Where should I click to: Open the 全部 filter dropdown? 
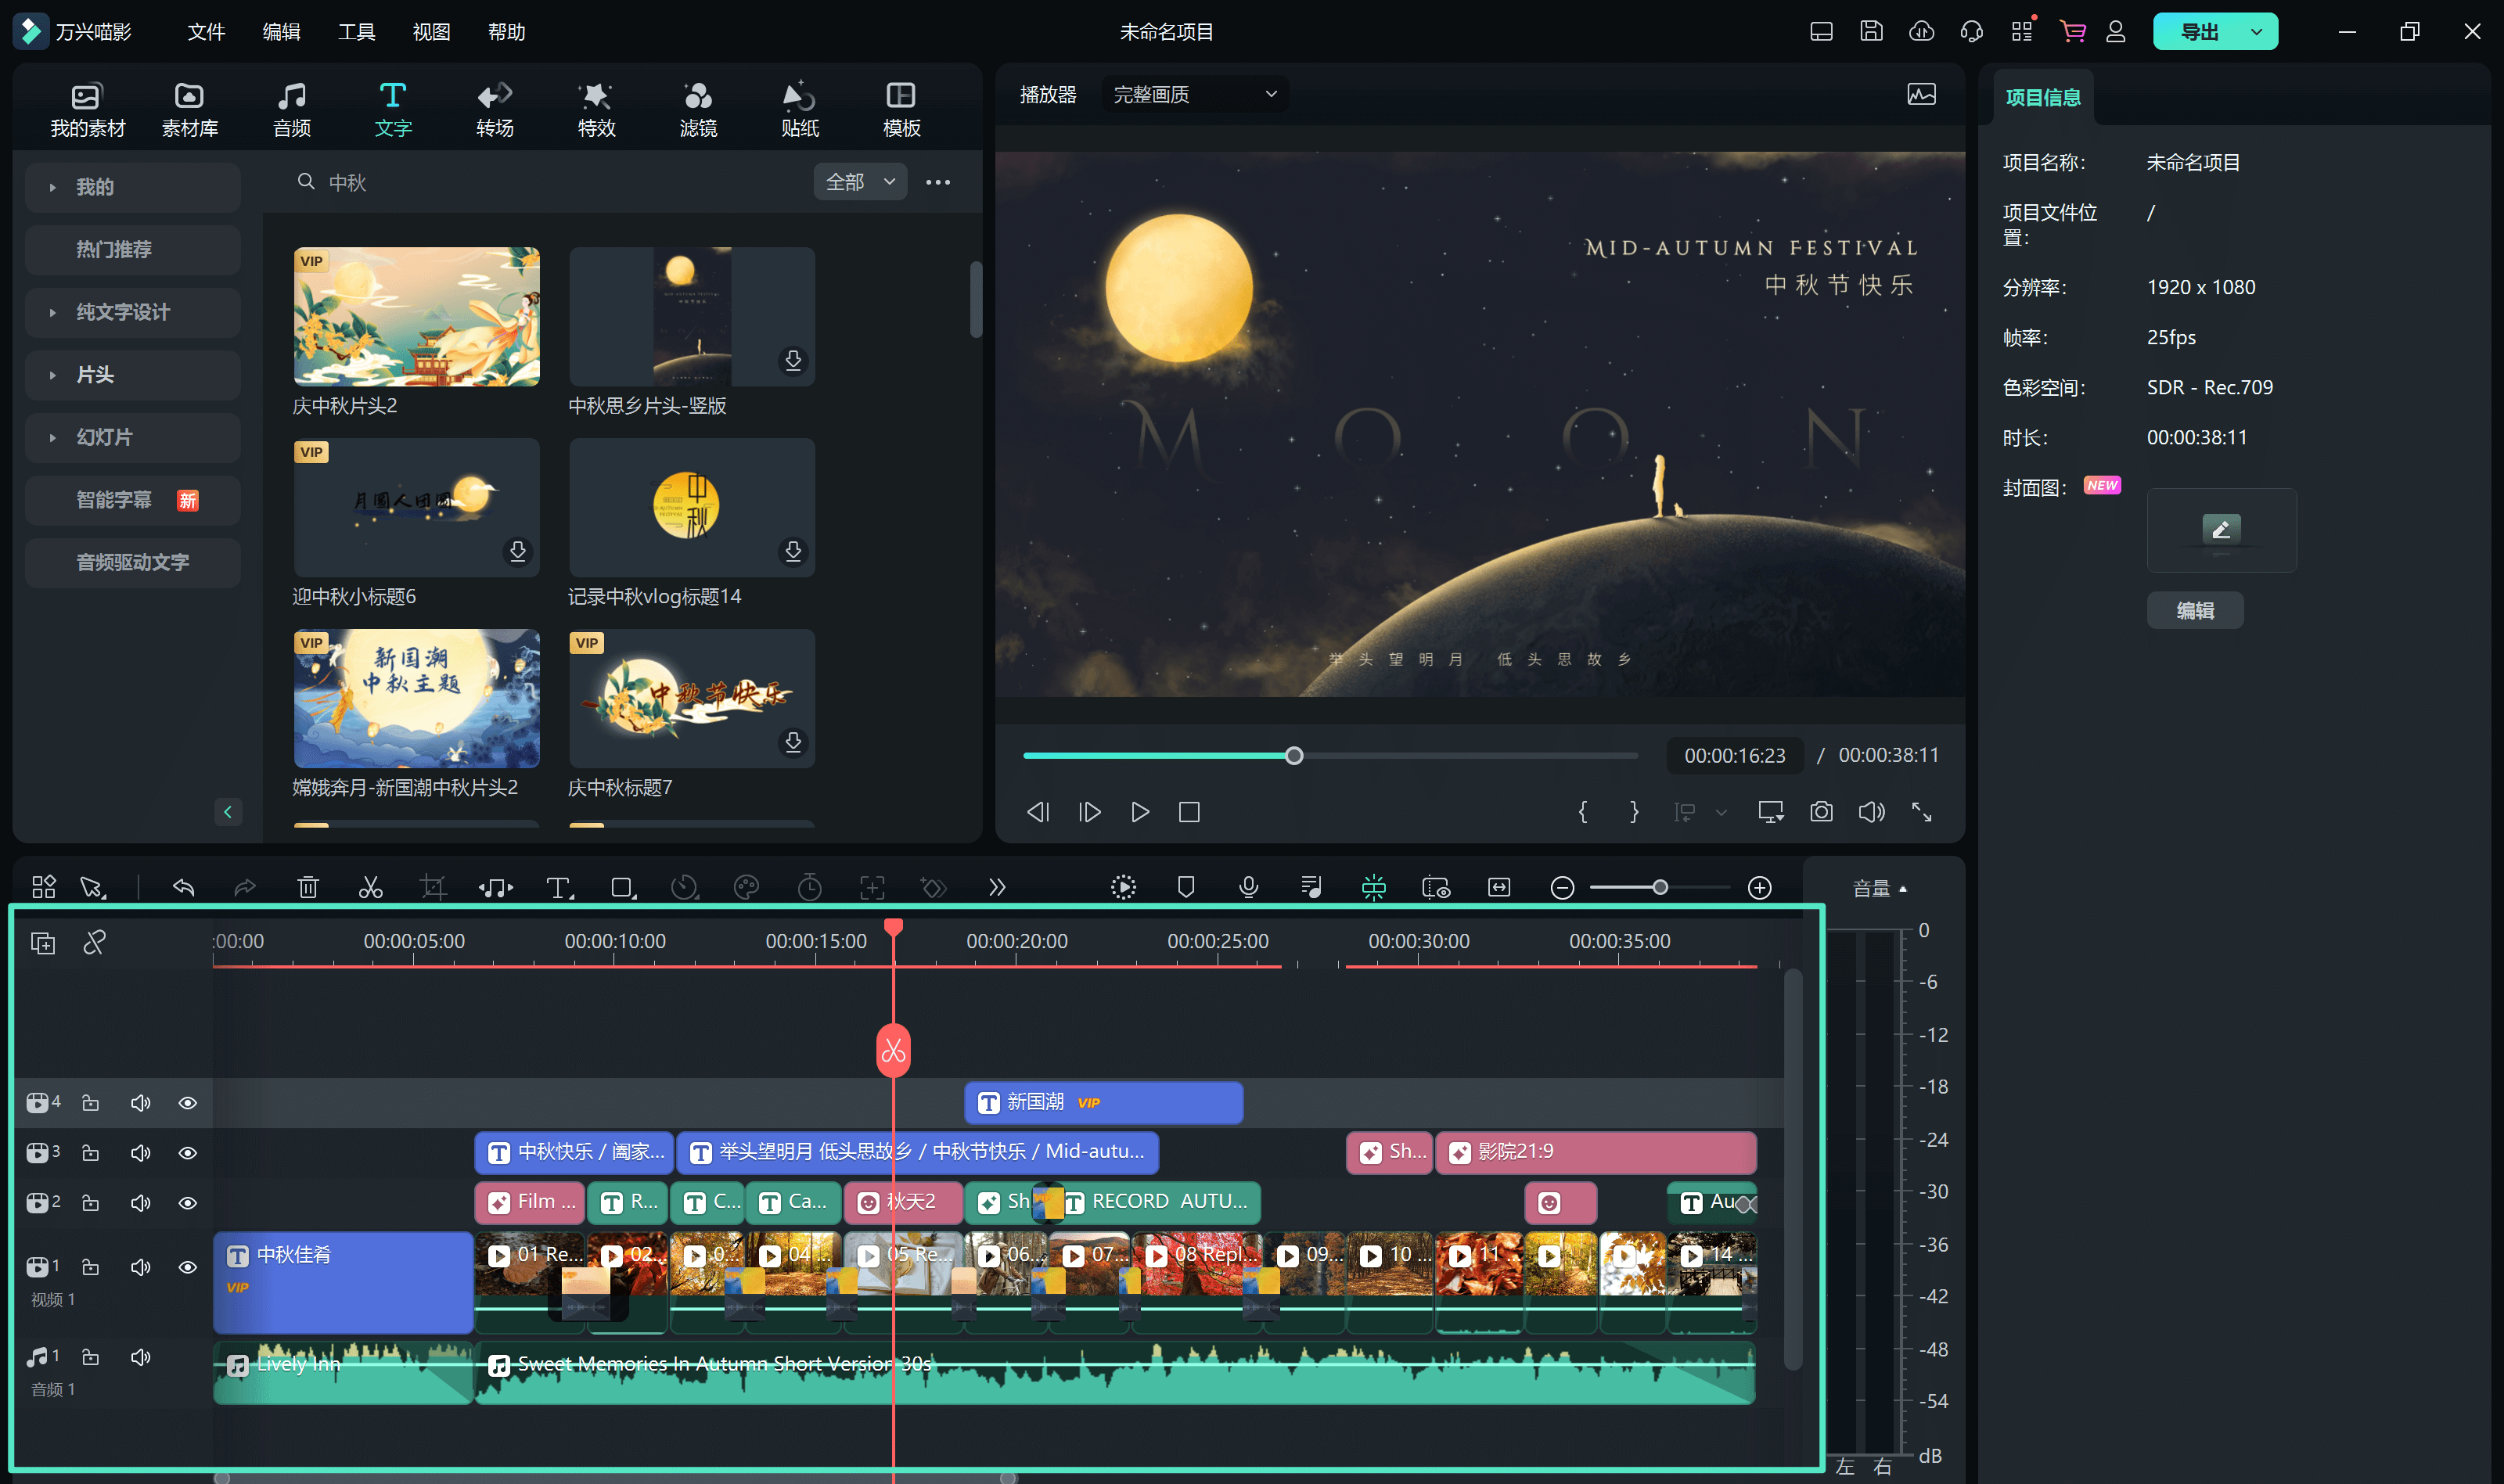(859, 182)
